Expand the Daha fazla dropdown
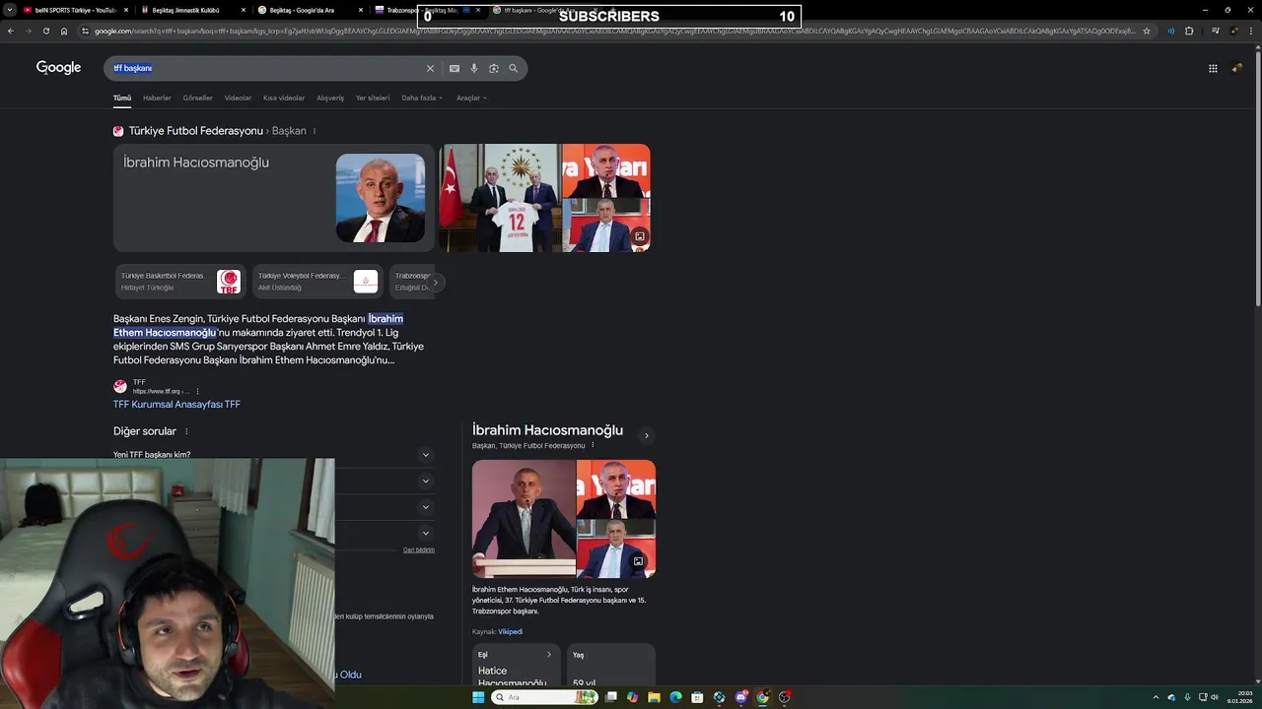 [422, 97]
